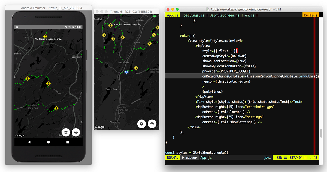Click the Google logo on the Android map
327x172 pixels.
pyautogui.click(x=20, y=135)
